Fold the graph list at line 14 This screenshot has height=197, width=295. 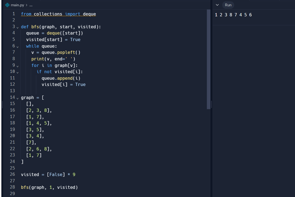tap(17, 98)
